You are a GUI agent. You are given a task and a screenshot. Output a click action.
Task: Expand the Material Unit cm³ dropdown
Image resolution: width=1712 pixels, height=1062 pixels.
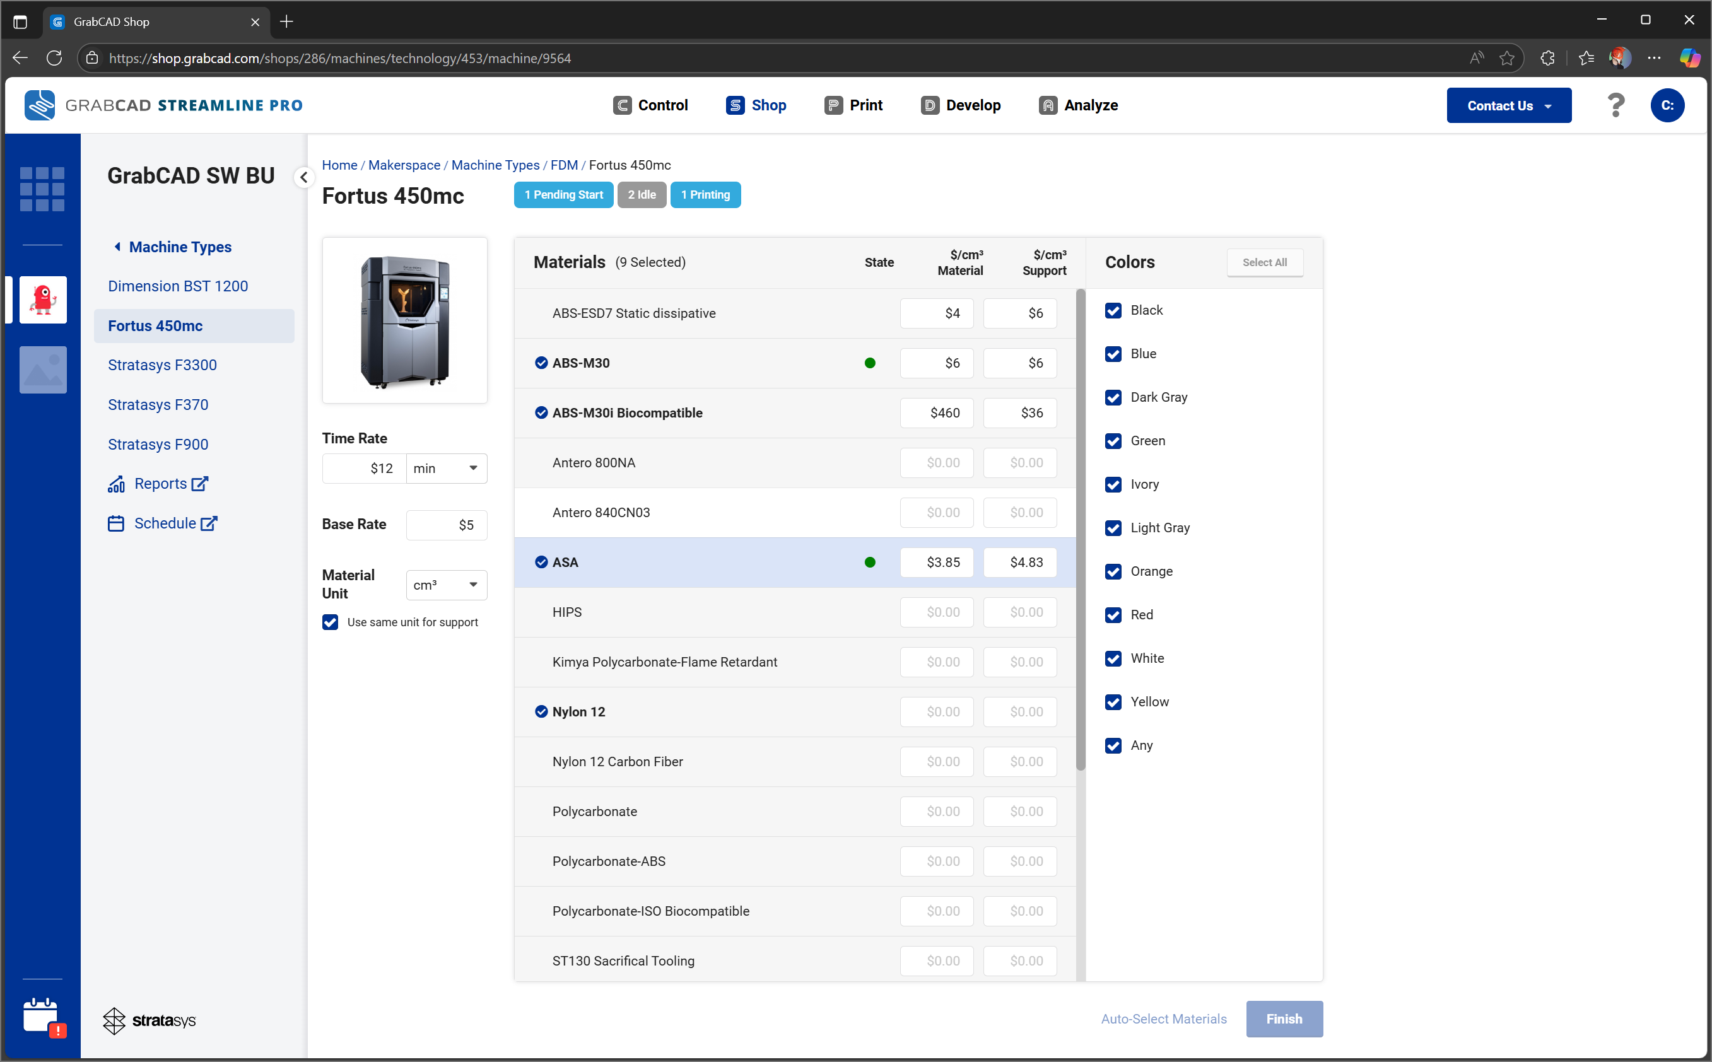point(446,585)
